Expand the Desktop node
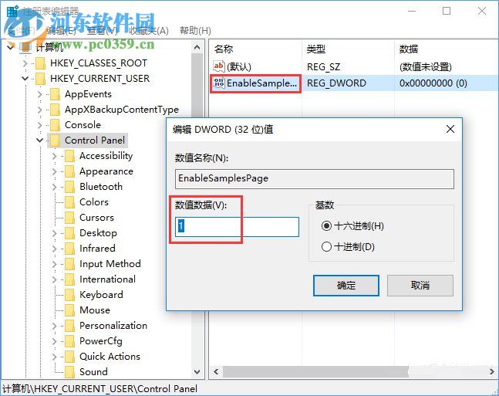Viewport: 499px width, 396px height. pos(55,233)
